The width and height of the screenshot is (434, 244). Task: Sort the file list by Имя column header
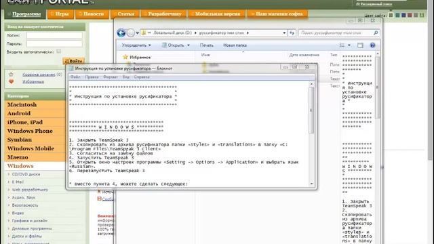(x=205, y=55)
